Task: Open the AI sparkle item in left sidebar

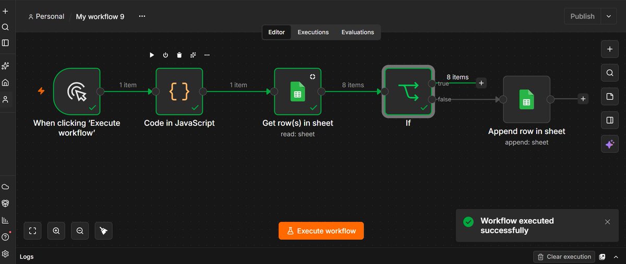Action: (x=5, y=66)
